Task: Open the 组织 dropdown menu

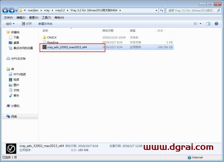Action: pos(10,24)
